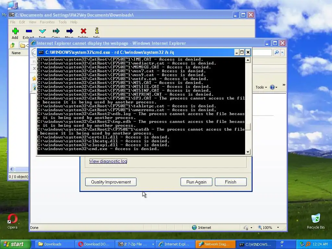Click the Move arrow icon in 7-Zip
This screenshot has height=249, width=332.
pyautogui.click(x=69, y=31)
